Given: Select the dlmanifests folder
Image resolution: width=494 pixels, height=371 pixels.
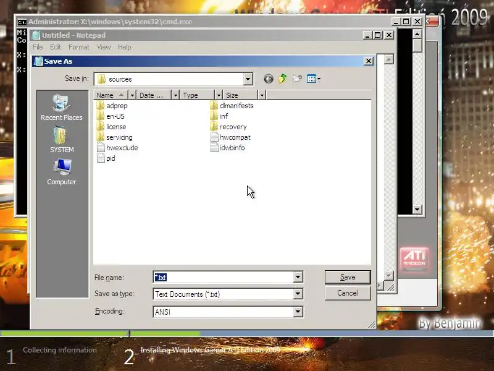Looking at the screenshot, I should click(232, 106).
